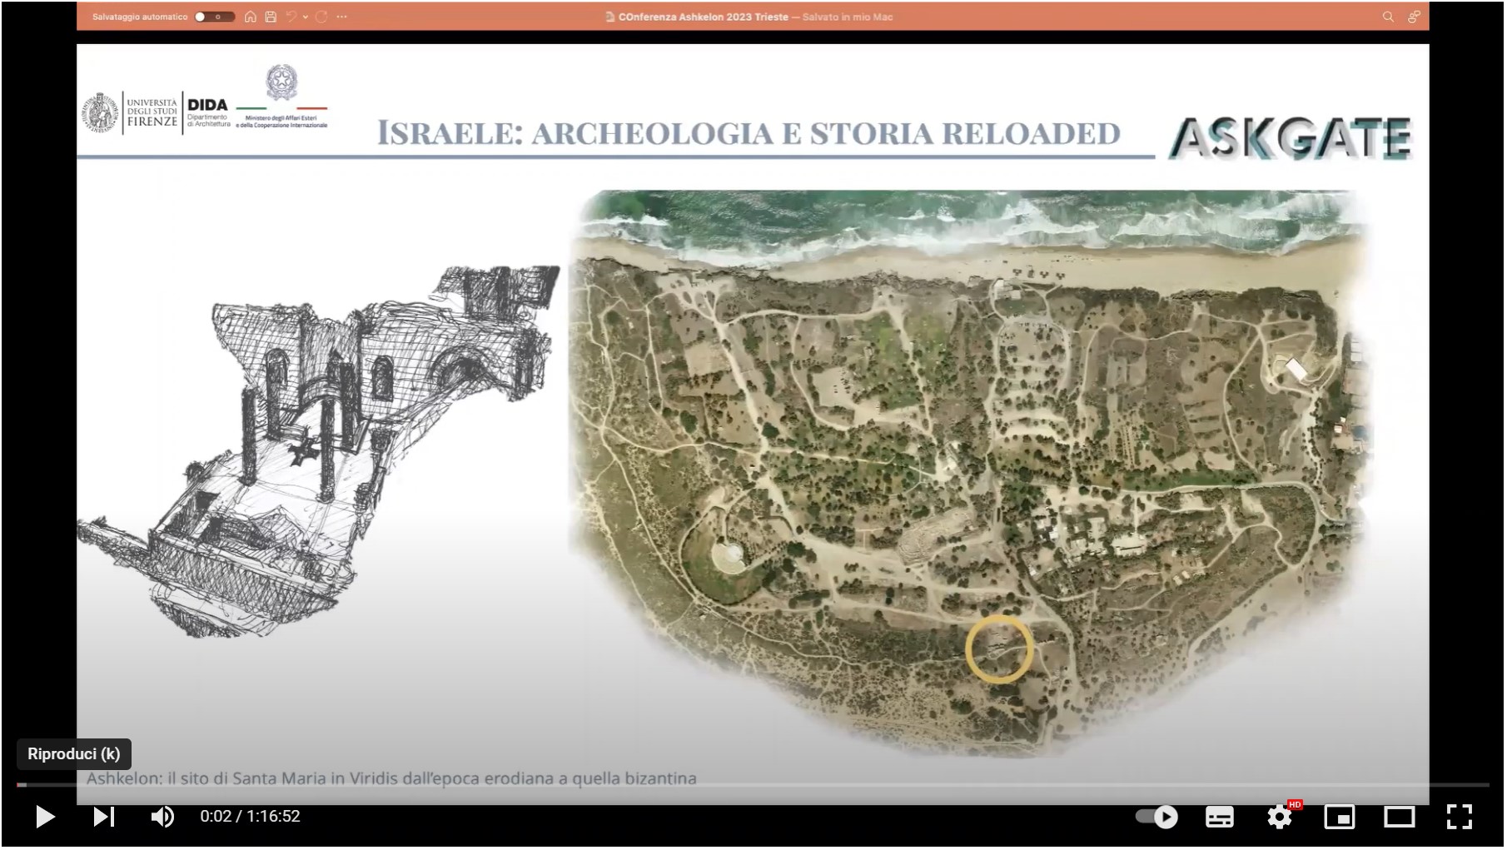Toggle the autoplay switch

[x=1157, y=817]
